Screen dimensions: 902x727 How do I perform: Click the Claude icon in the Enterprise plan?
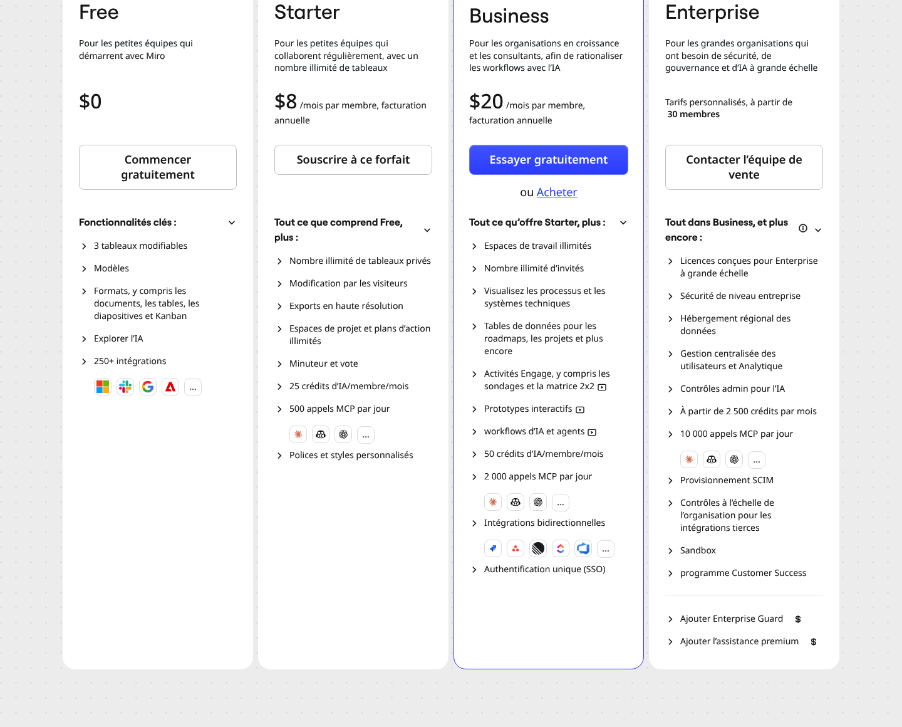[x=689, y=460]
